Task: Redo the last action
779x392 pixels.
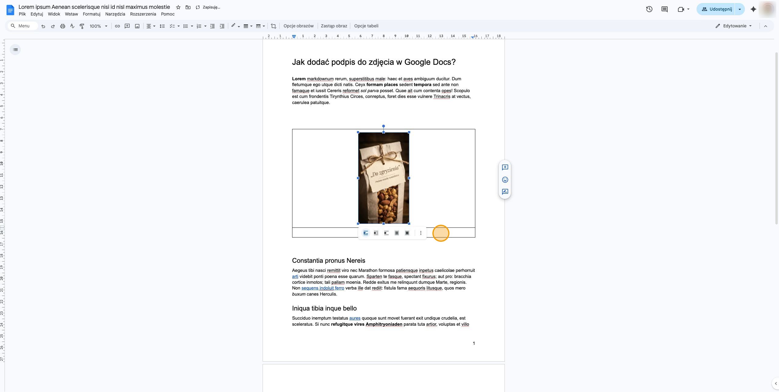Action: coord(53,26)
